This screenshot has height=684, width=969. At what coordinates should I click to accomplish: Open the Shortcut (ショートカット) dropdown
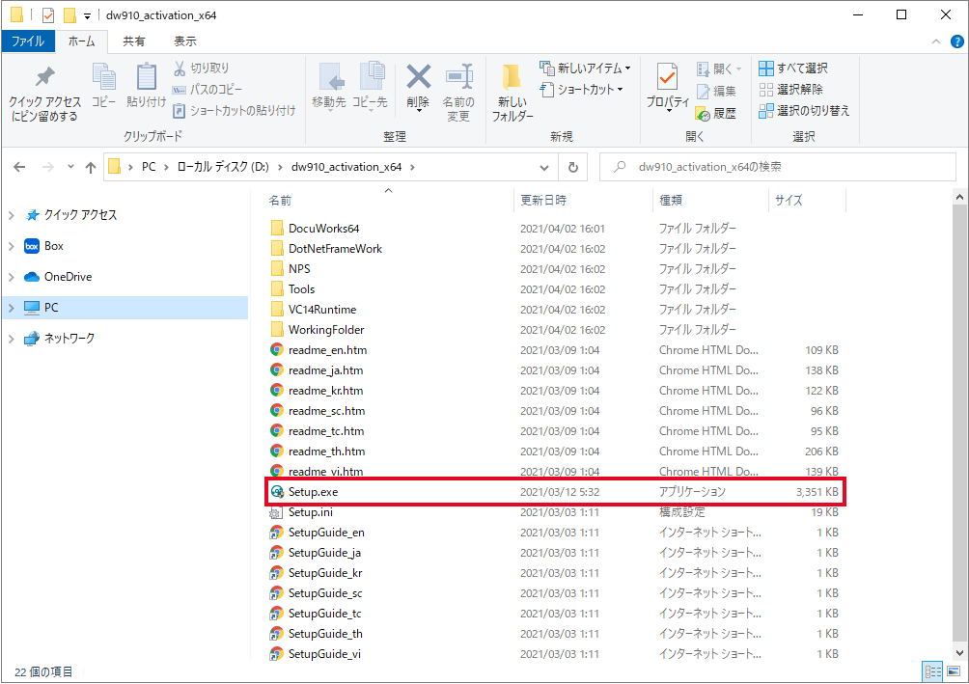click(x=582, y=90)
